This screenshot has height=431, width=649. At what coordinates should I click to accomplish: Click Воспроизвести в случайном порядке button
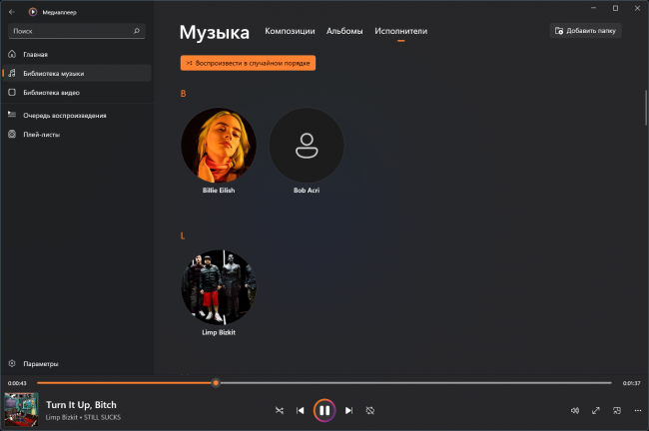pos(248,63)
